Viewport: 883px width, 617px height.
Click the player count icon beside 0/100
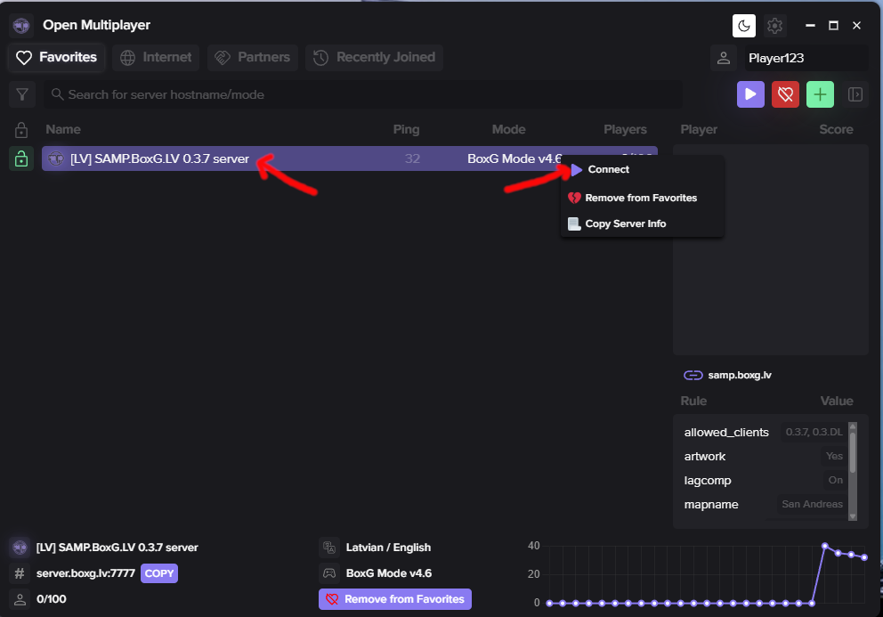20,599
